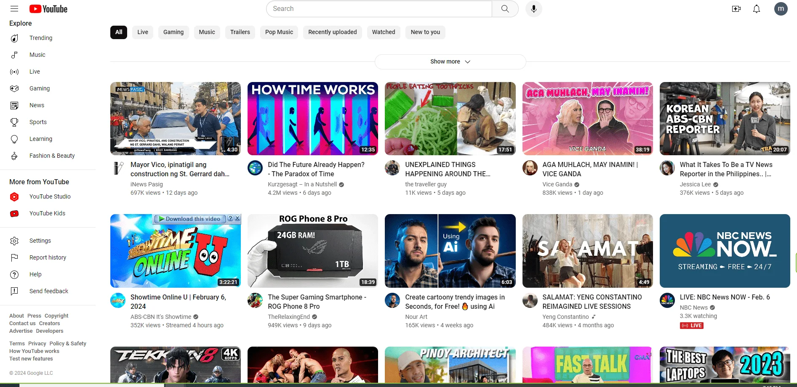Screen dimensions: 797x387
Task: Open the Aga Muhlach Vice Ganda thumbnail
Action: tap(587, 119)
